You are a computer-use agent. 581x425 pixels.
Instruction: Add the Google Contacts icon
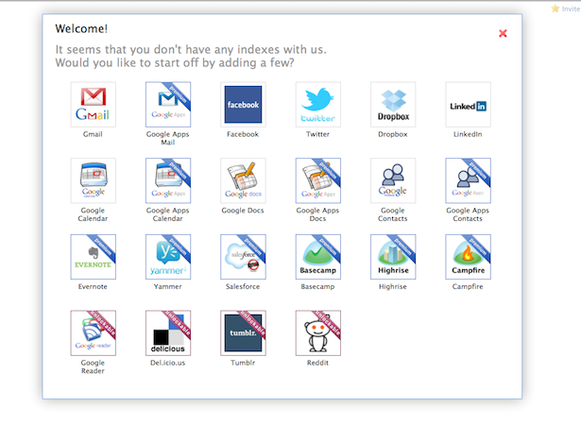click(393, 180)
